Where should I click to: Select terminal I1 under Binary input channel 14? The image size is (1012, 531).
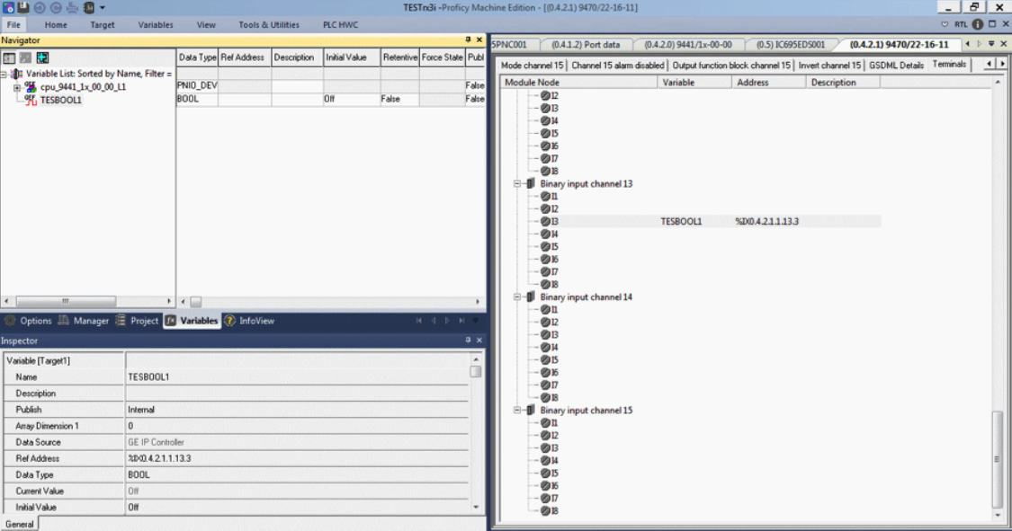tap(550, 310)
